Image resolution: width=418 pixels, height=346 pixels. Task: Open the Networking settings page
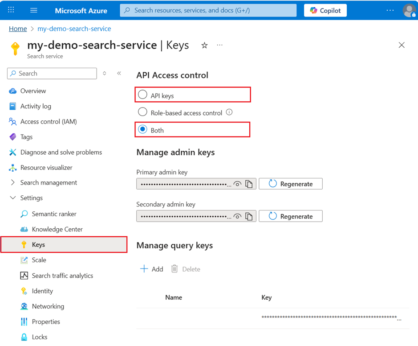(x=47, y=306)
